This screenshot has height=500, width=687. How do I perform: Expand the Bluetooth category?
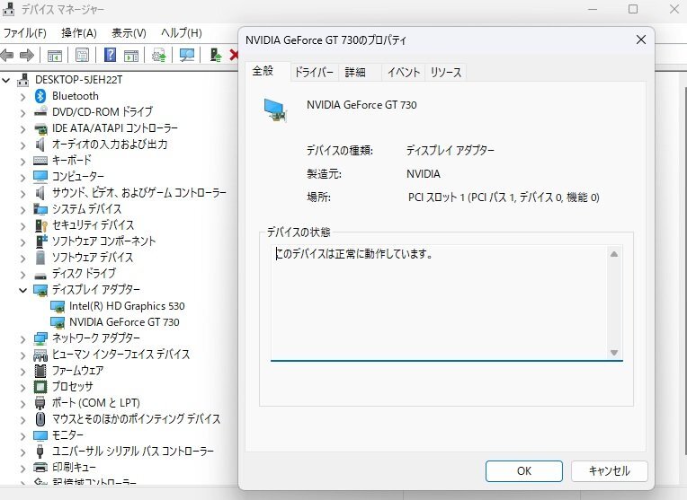(x=22, y=97)
